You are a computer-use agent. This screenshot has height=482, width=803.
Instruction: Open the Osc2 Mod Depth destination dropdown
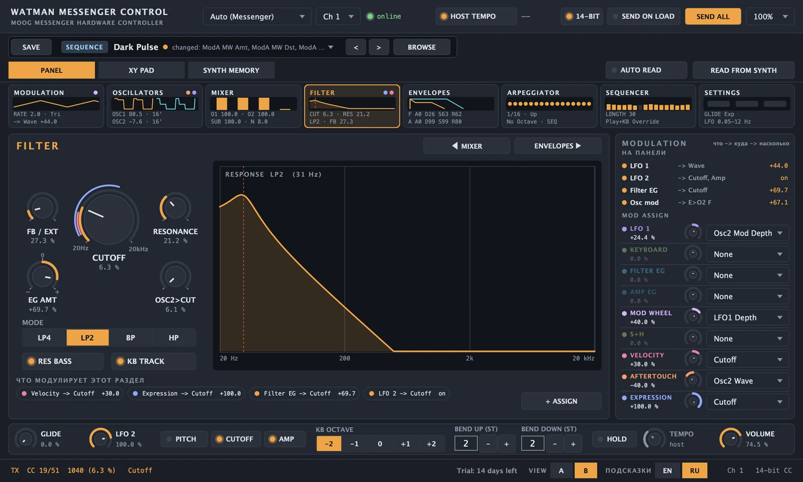pyautogui.click(x=748, y=233)
